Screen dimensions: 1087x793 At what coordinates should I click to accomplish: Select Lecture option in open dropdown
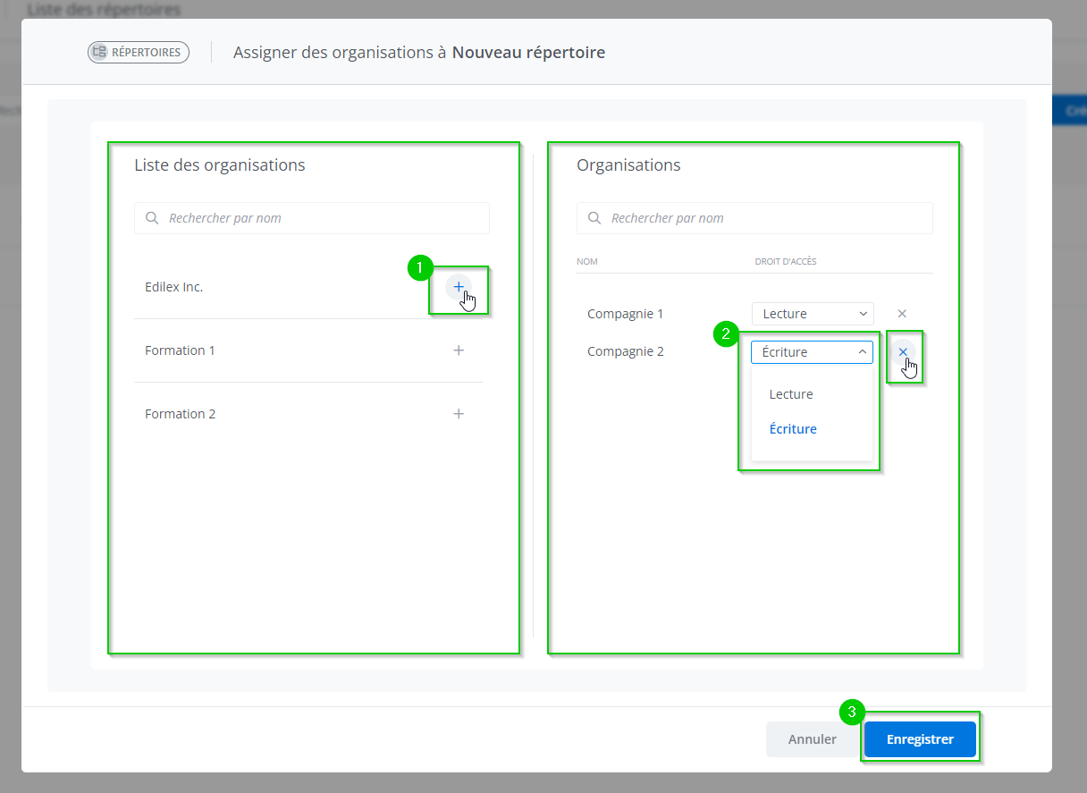click(791, 394)
